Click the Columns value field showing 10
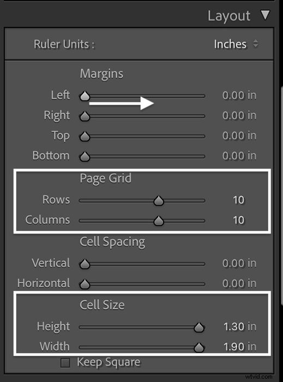This screenshot has height=382, width=283. click(x=238, y=220)
